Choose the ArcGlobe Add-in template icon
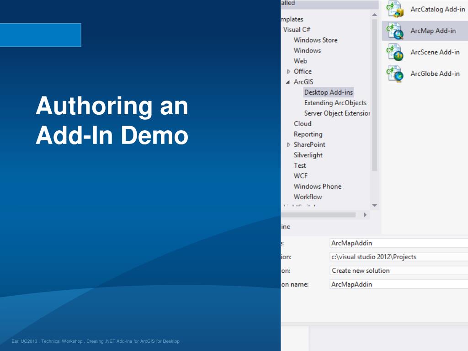Viewport: 468px width, 351px height. tap(395, 74)
